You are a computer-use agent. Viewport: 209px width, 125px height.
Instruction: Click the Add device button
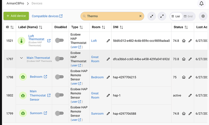click(x=16, y=16)
